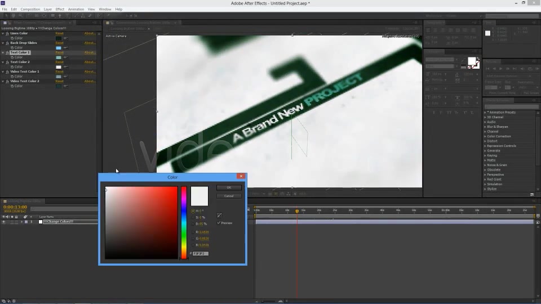Click green on the hue slider
The image size is (541, 304).
184,234
